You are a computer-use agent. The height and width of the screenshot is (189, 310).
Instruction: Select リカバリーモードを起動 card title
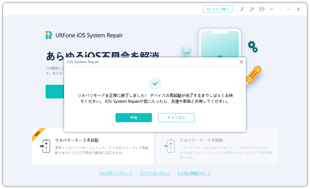[x=77, y=140]
